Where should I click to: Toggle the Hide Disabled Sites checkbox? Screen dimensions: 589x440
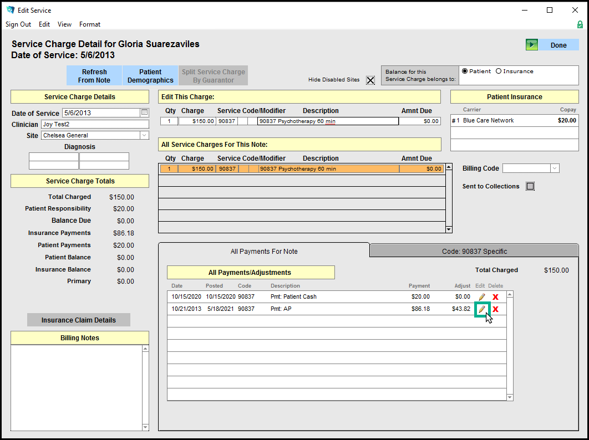point(370,80)
